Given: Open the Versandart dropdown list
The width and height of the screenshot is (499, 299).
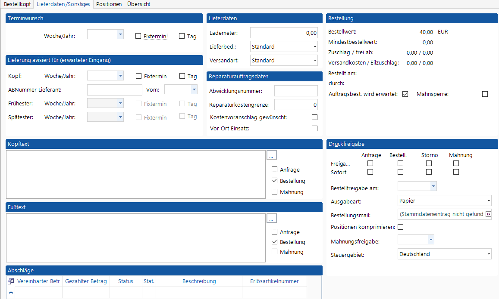Looking at the screenshot, I should tap(315, 61).
